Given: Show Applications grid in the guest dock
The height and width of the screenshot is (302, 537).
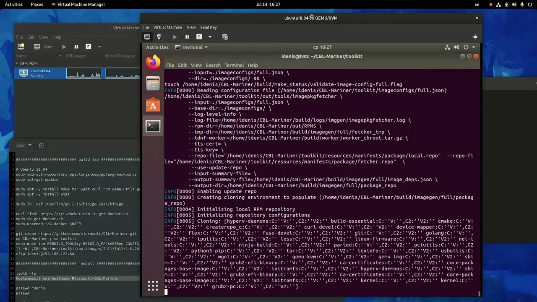Looking at the screenshot, I should click(153, 286).
